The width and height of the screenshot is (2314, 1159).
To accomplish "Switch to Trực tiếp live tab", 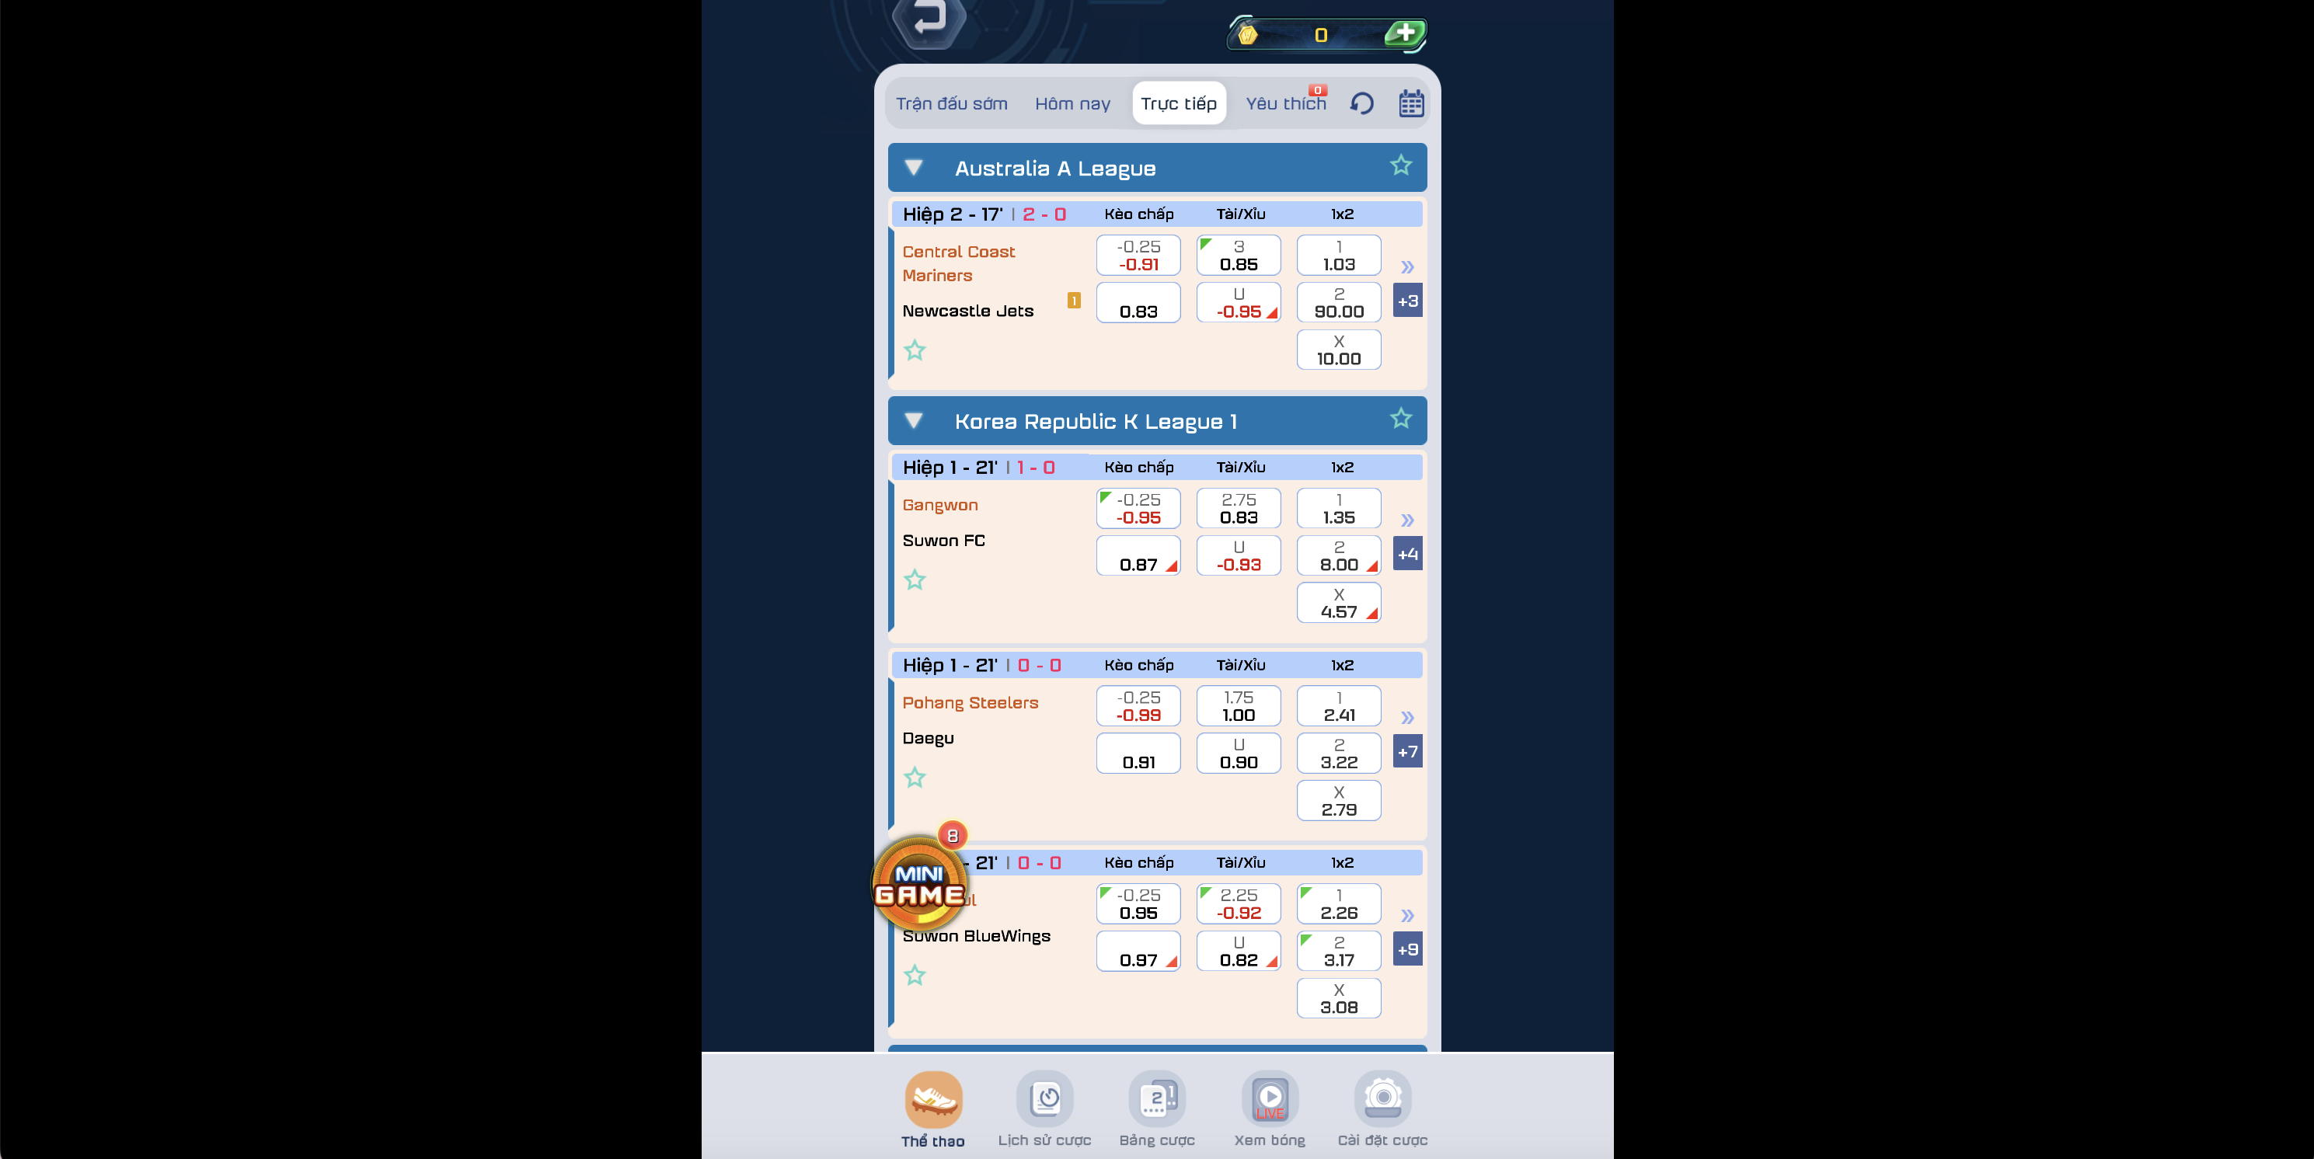I will [x=1179, y=102].
